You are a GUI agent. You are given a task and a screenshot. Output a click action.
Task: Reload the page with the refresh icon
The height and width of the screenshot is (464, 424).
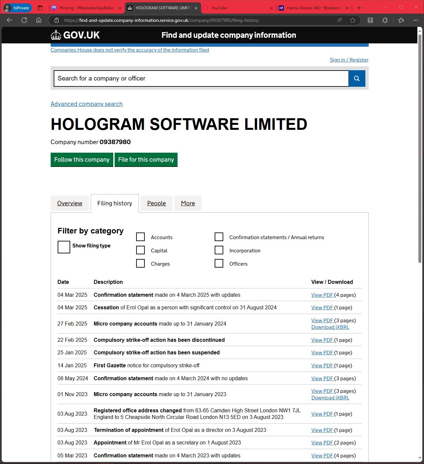(x=24, y=20)
